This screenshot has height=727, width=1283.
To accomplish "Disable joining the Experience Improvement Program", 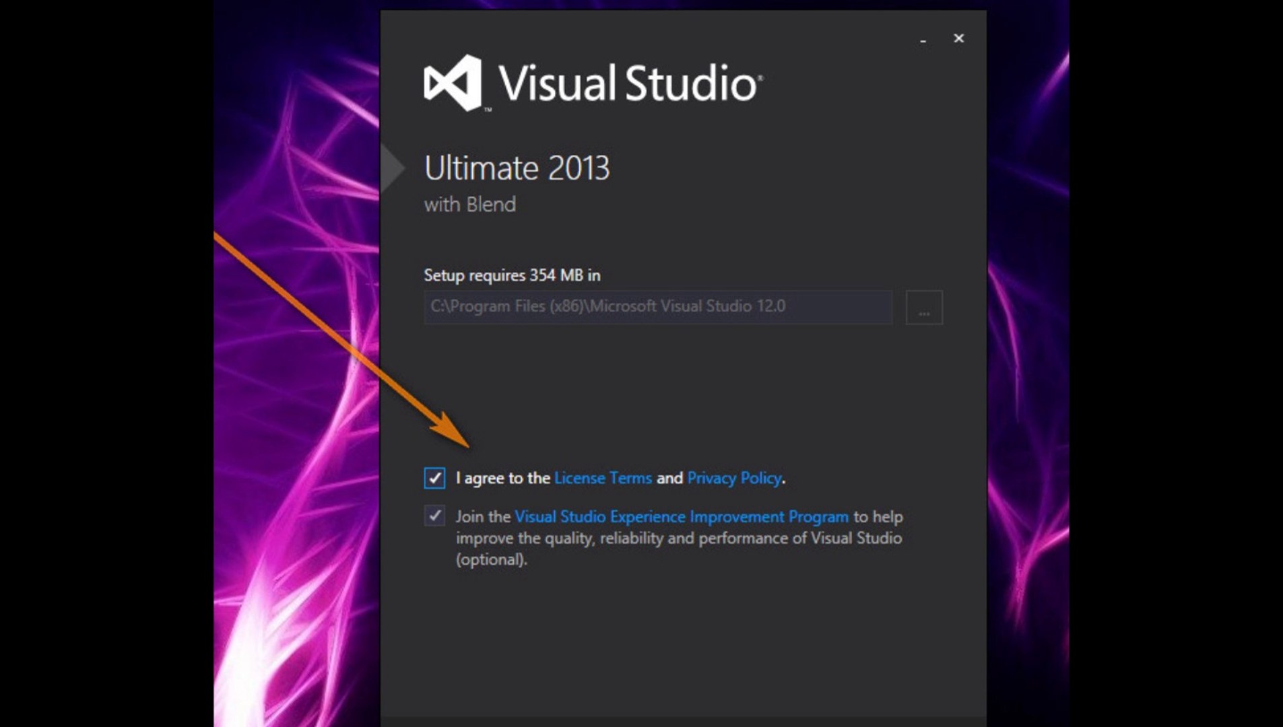I will (x=434, y=516).
